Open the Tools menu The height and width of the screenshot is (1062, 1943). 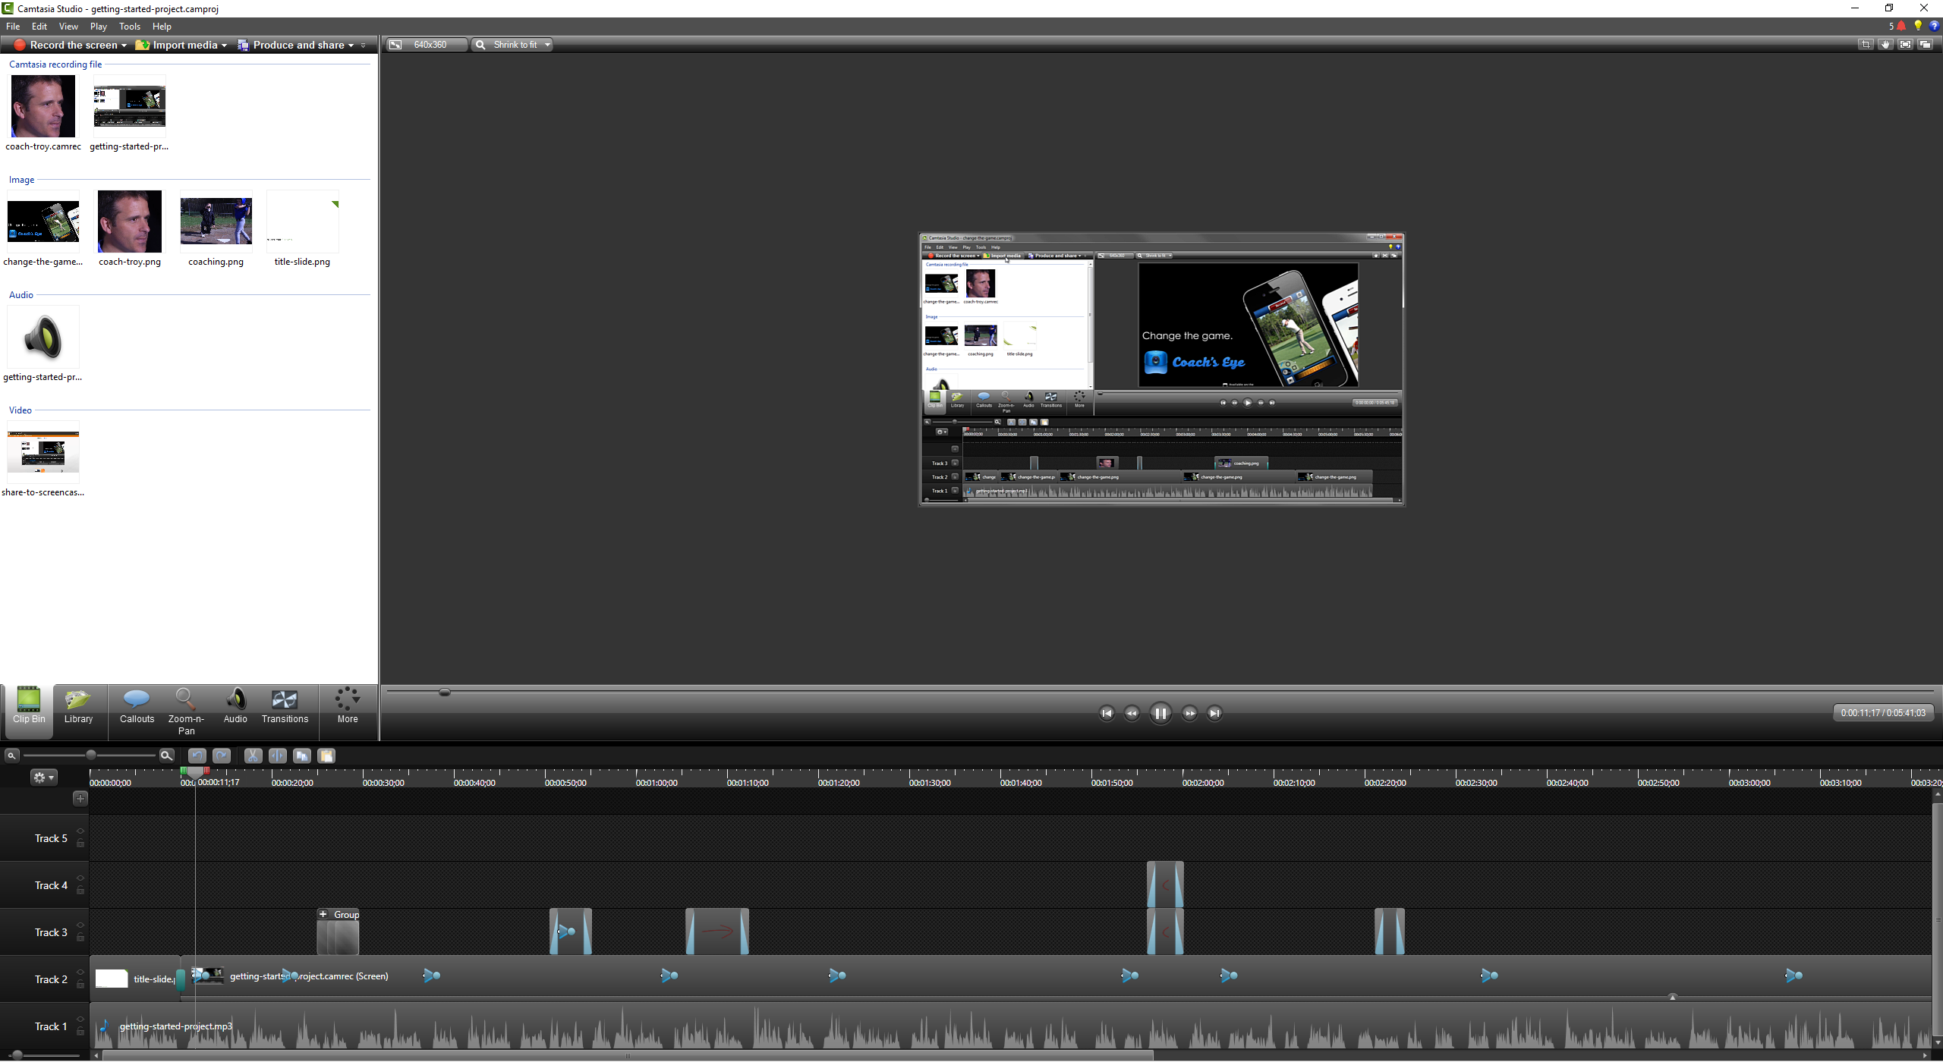[x=130, y=27]
